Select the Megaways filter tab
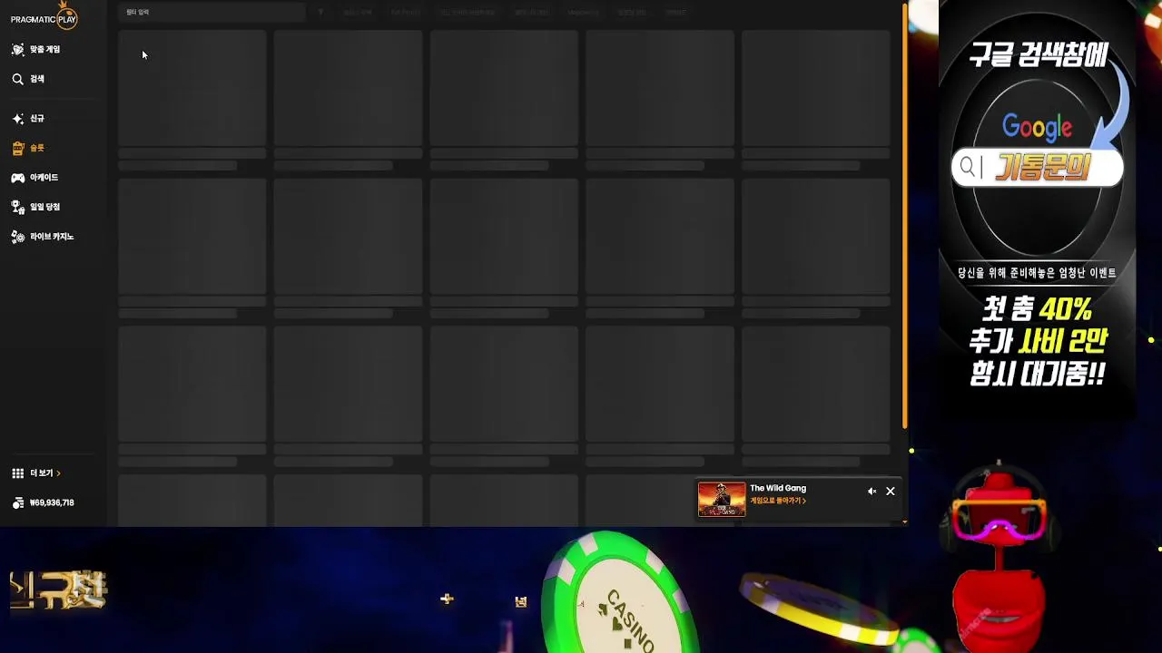 click(583, 13)
